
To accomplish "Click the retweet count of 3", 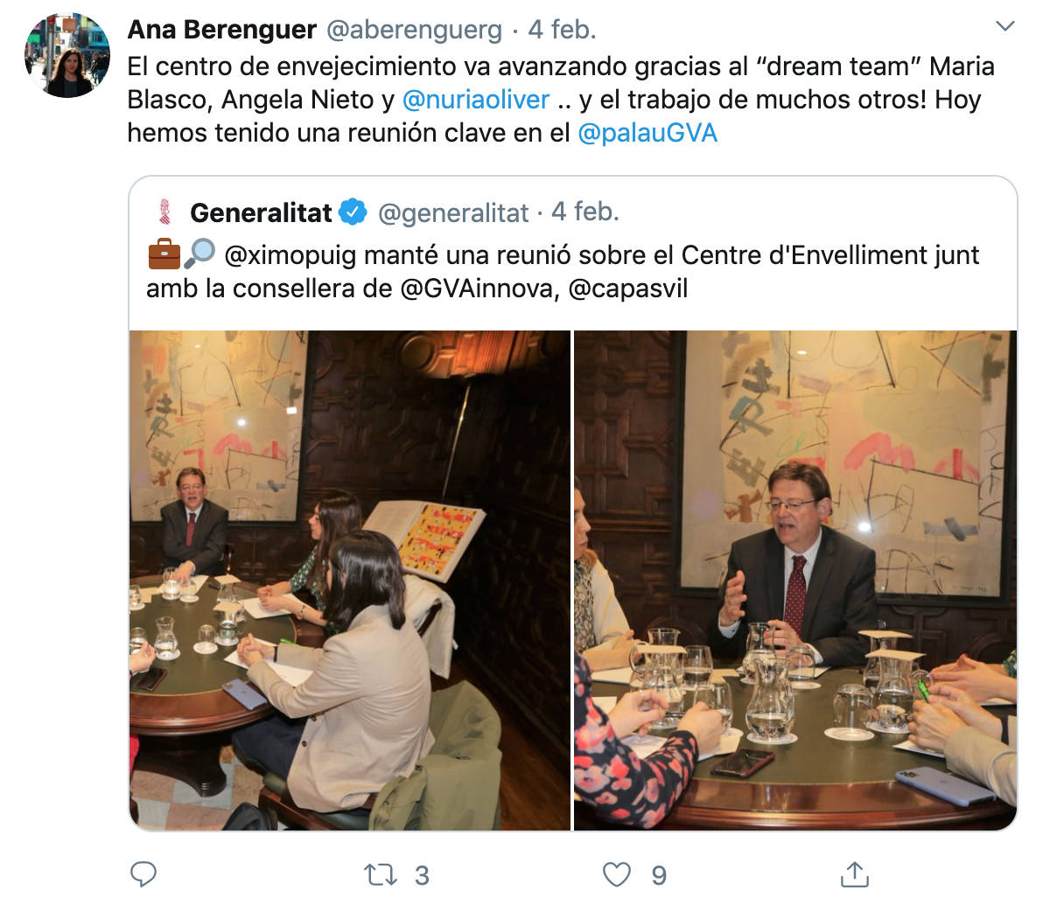I will coord(422,875).
